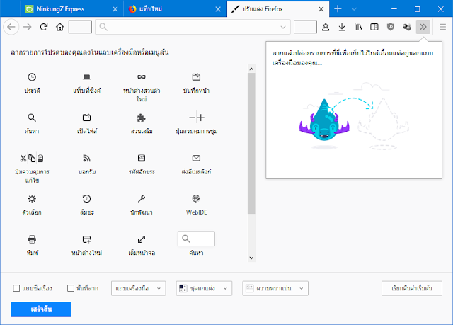Close the แท็บใหม่ tab

pyautogui.click(x=218, y=9)
